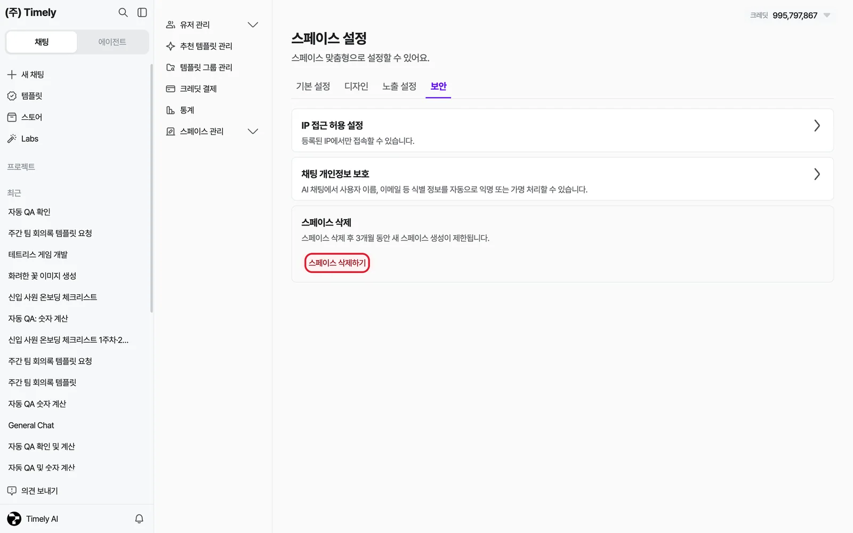Click the 프로젝트 section label
The height and width of the screenshot is (533, 853).
pyautogui.click(x=21, y=167)
